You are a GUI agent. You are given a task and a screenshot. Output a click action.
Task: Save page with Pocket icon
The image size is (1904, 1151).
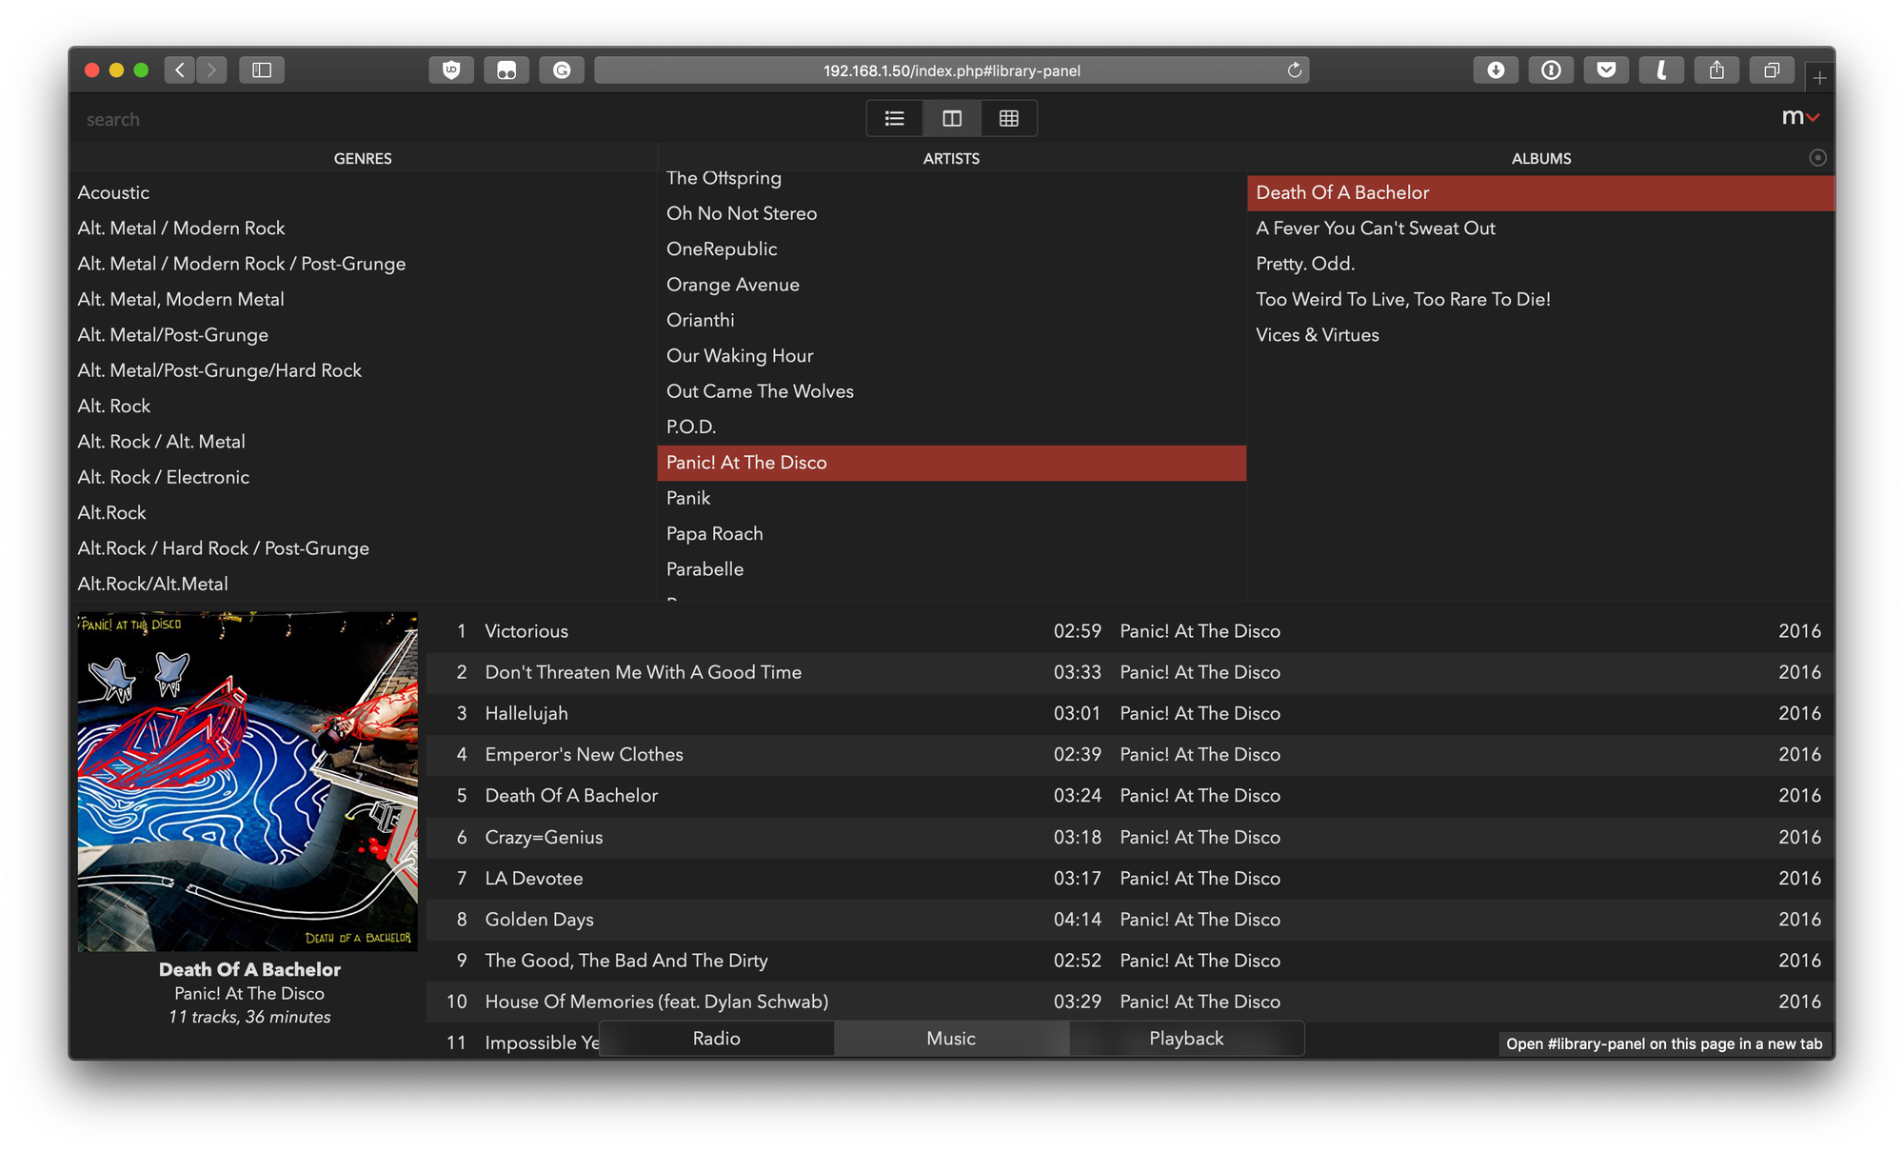point(1606,69)
